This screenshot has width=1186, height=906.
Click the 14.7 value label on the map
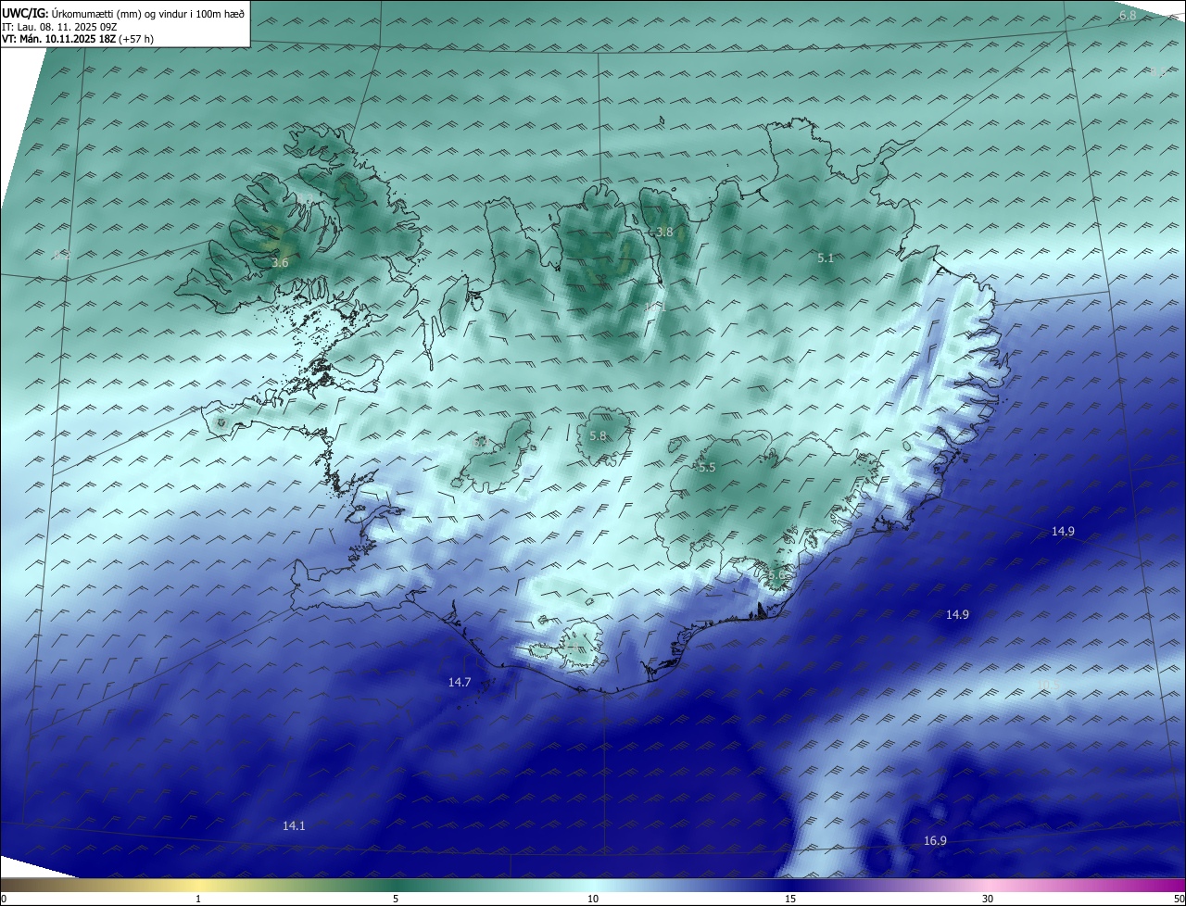460,682
